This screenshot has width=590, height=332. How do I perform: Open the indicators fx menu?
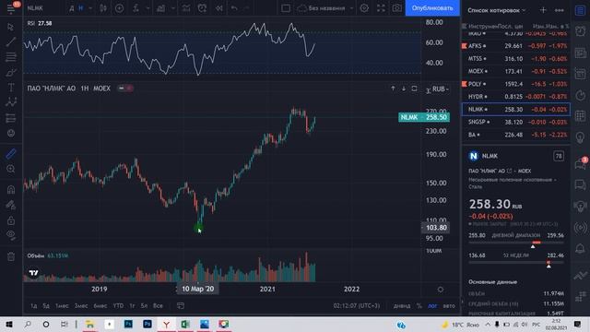136,8
